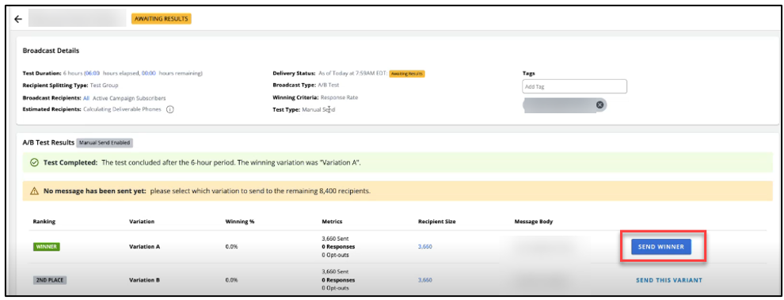Click the 06:00 hours elapsed value
The width and height of the screenshot is (784, 300).
(x=93, y=74)
